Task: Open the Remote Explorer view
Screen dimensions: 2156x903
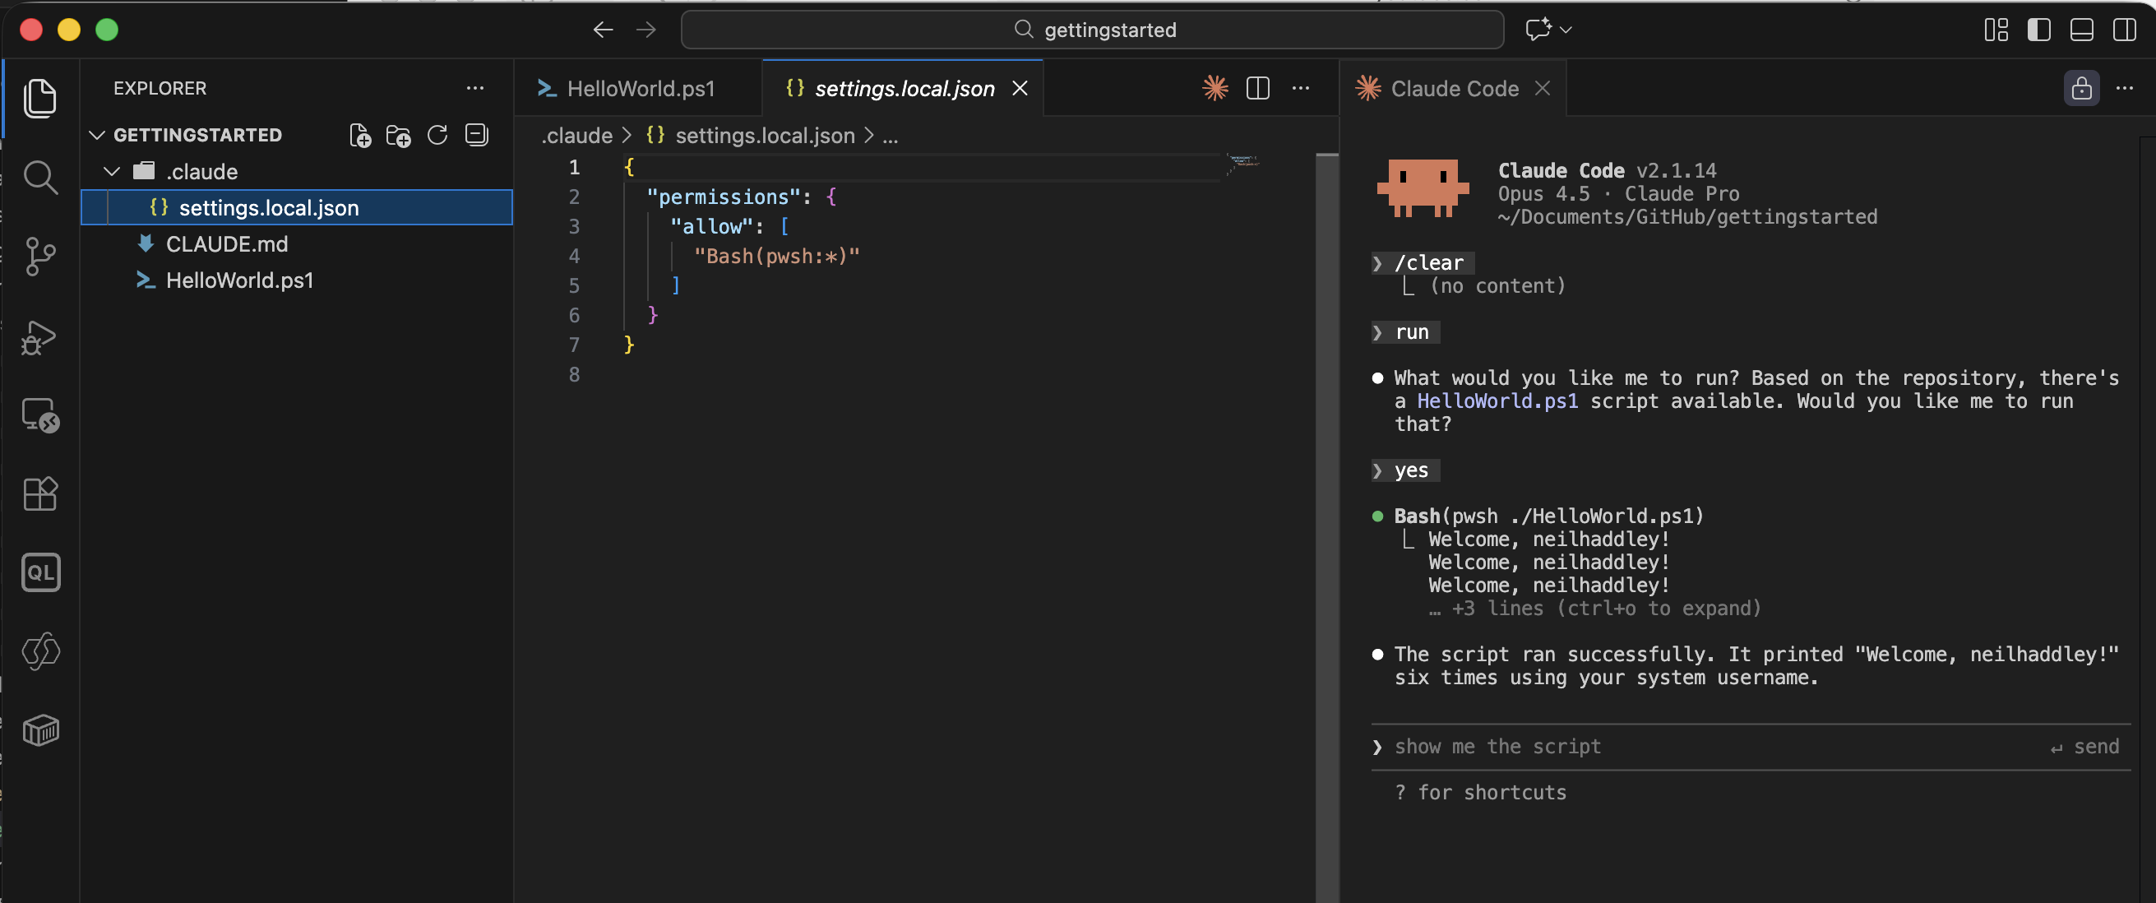Action: click(x=39, y=414)
